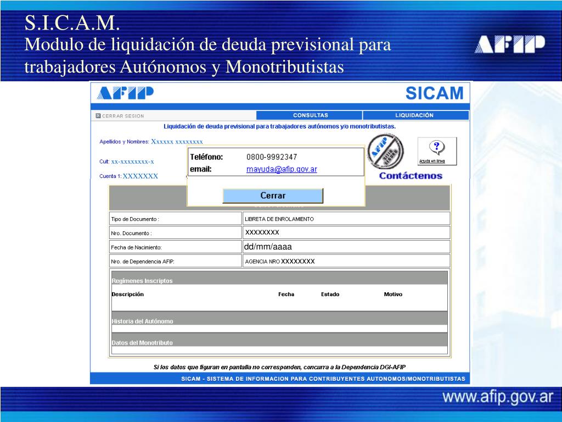Click the Fecha de Nacimiento dd/mm/aaaa field
562x422 pixels.
[346, 247]
